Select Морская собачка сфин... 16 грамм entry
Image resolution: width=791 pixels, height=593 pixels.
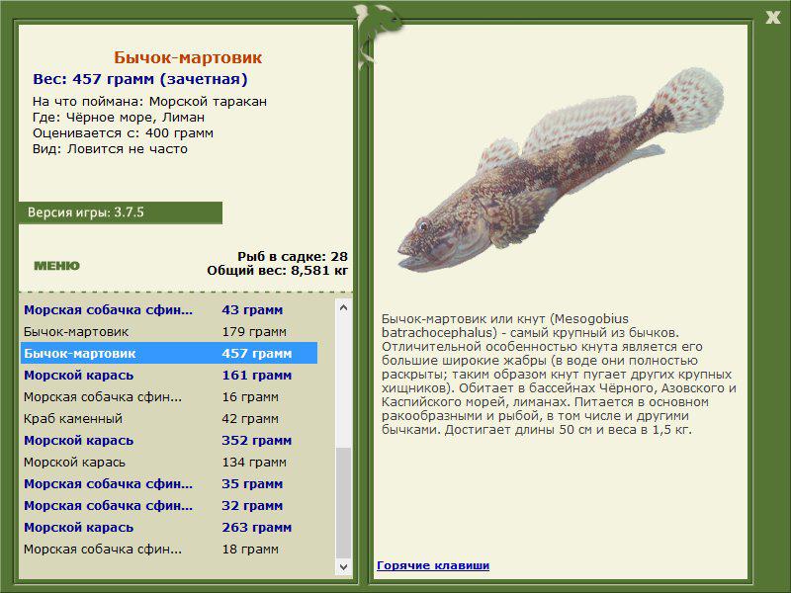169,397
